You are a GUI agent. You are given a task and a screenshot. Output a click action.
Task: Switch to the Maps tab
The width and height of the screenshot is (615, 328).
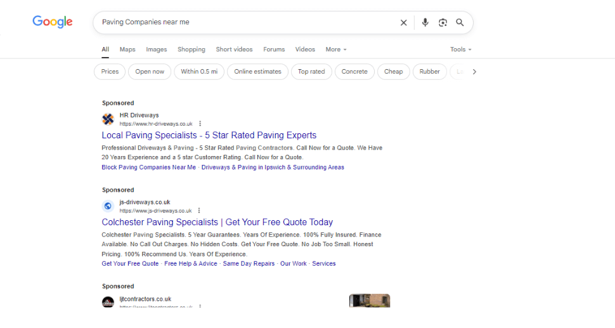127,49
